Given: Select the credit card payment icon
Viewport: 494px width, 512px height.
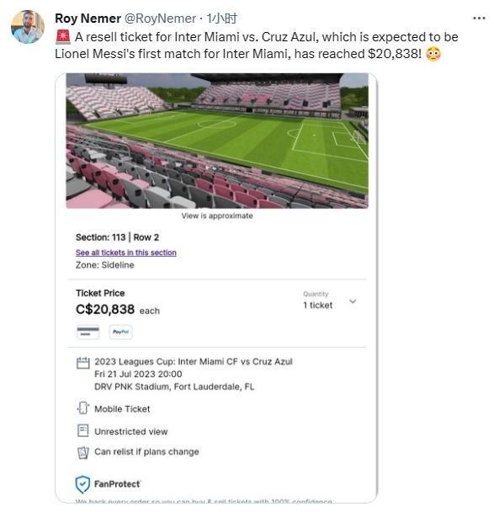Looking at the screenshot, I should click(88, 332).
